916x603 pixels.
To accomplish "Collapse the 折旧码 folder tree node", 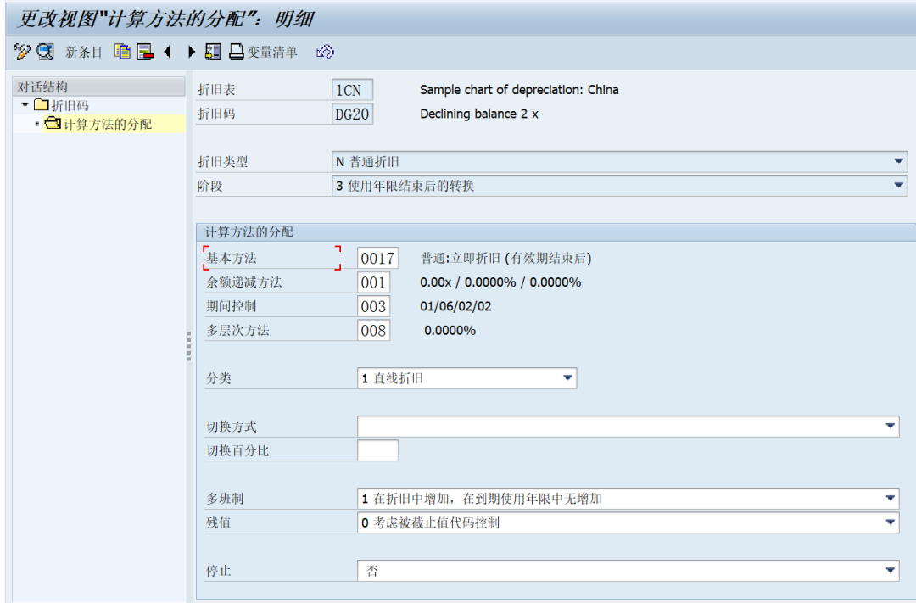I will click(x=25, y=105).
